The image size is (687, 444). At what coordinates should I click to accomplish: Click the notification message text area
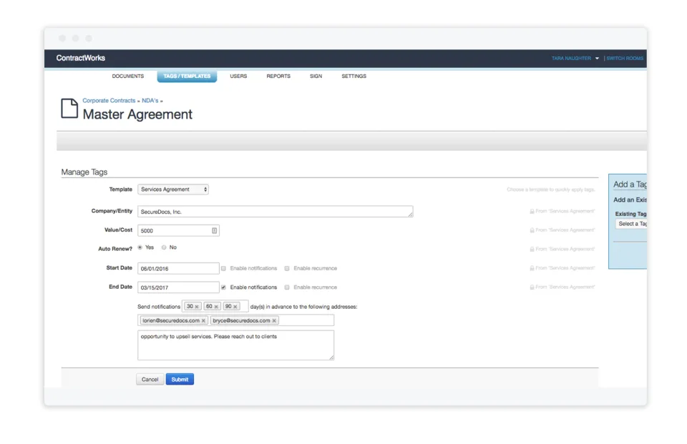pos(235,345)
